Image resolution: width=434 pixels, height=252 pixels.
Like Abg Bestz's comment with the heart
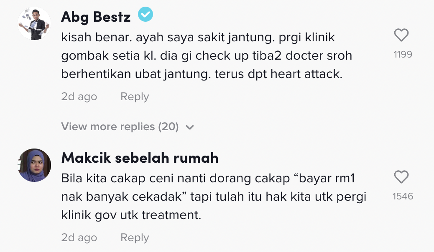point(401,35)
